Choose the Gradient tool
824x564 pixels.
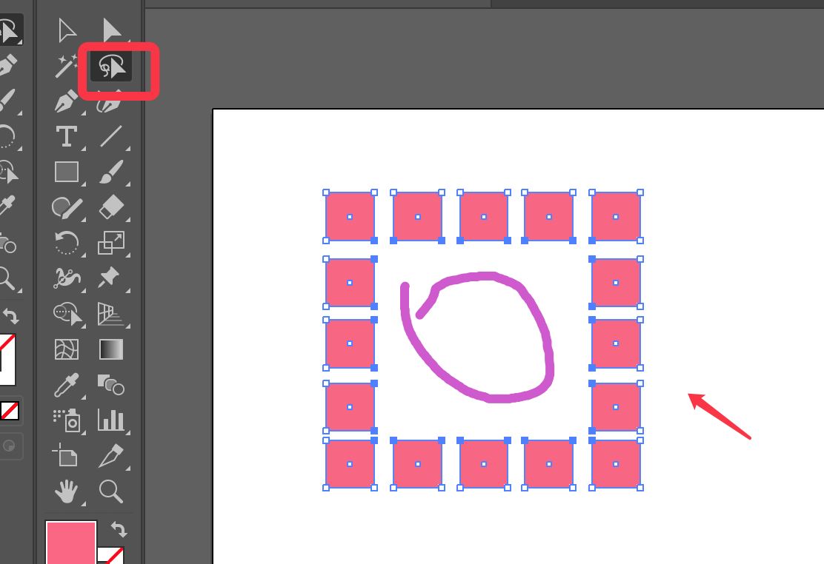[111, 349]
